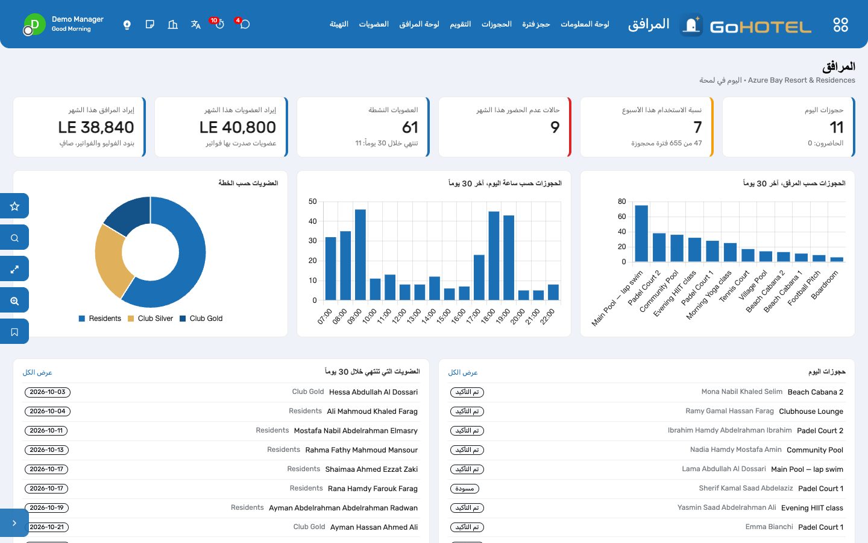Screen dimensions: 868x543
Task: Click the Demo Manager avatar
Action: tap(34, 25)
